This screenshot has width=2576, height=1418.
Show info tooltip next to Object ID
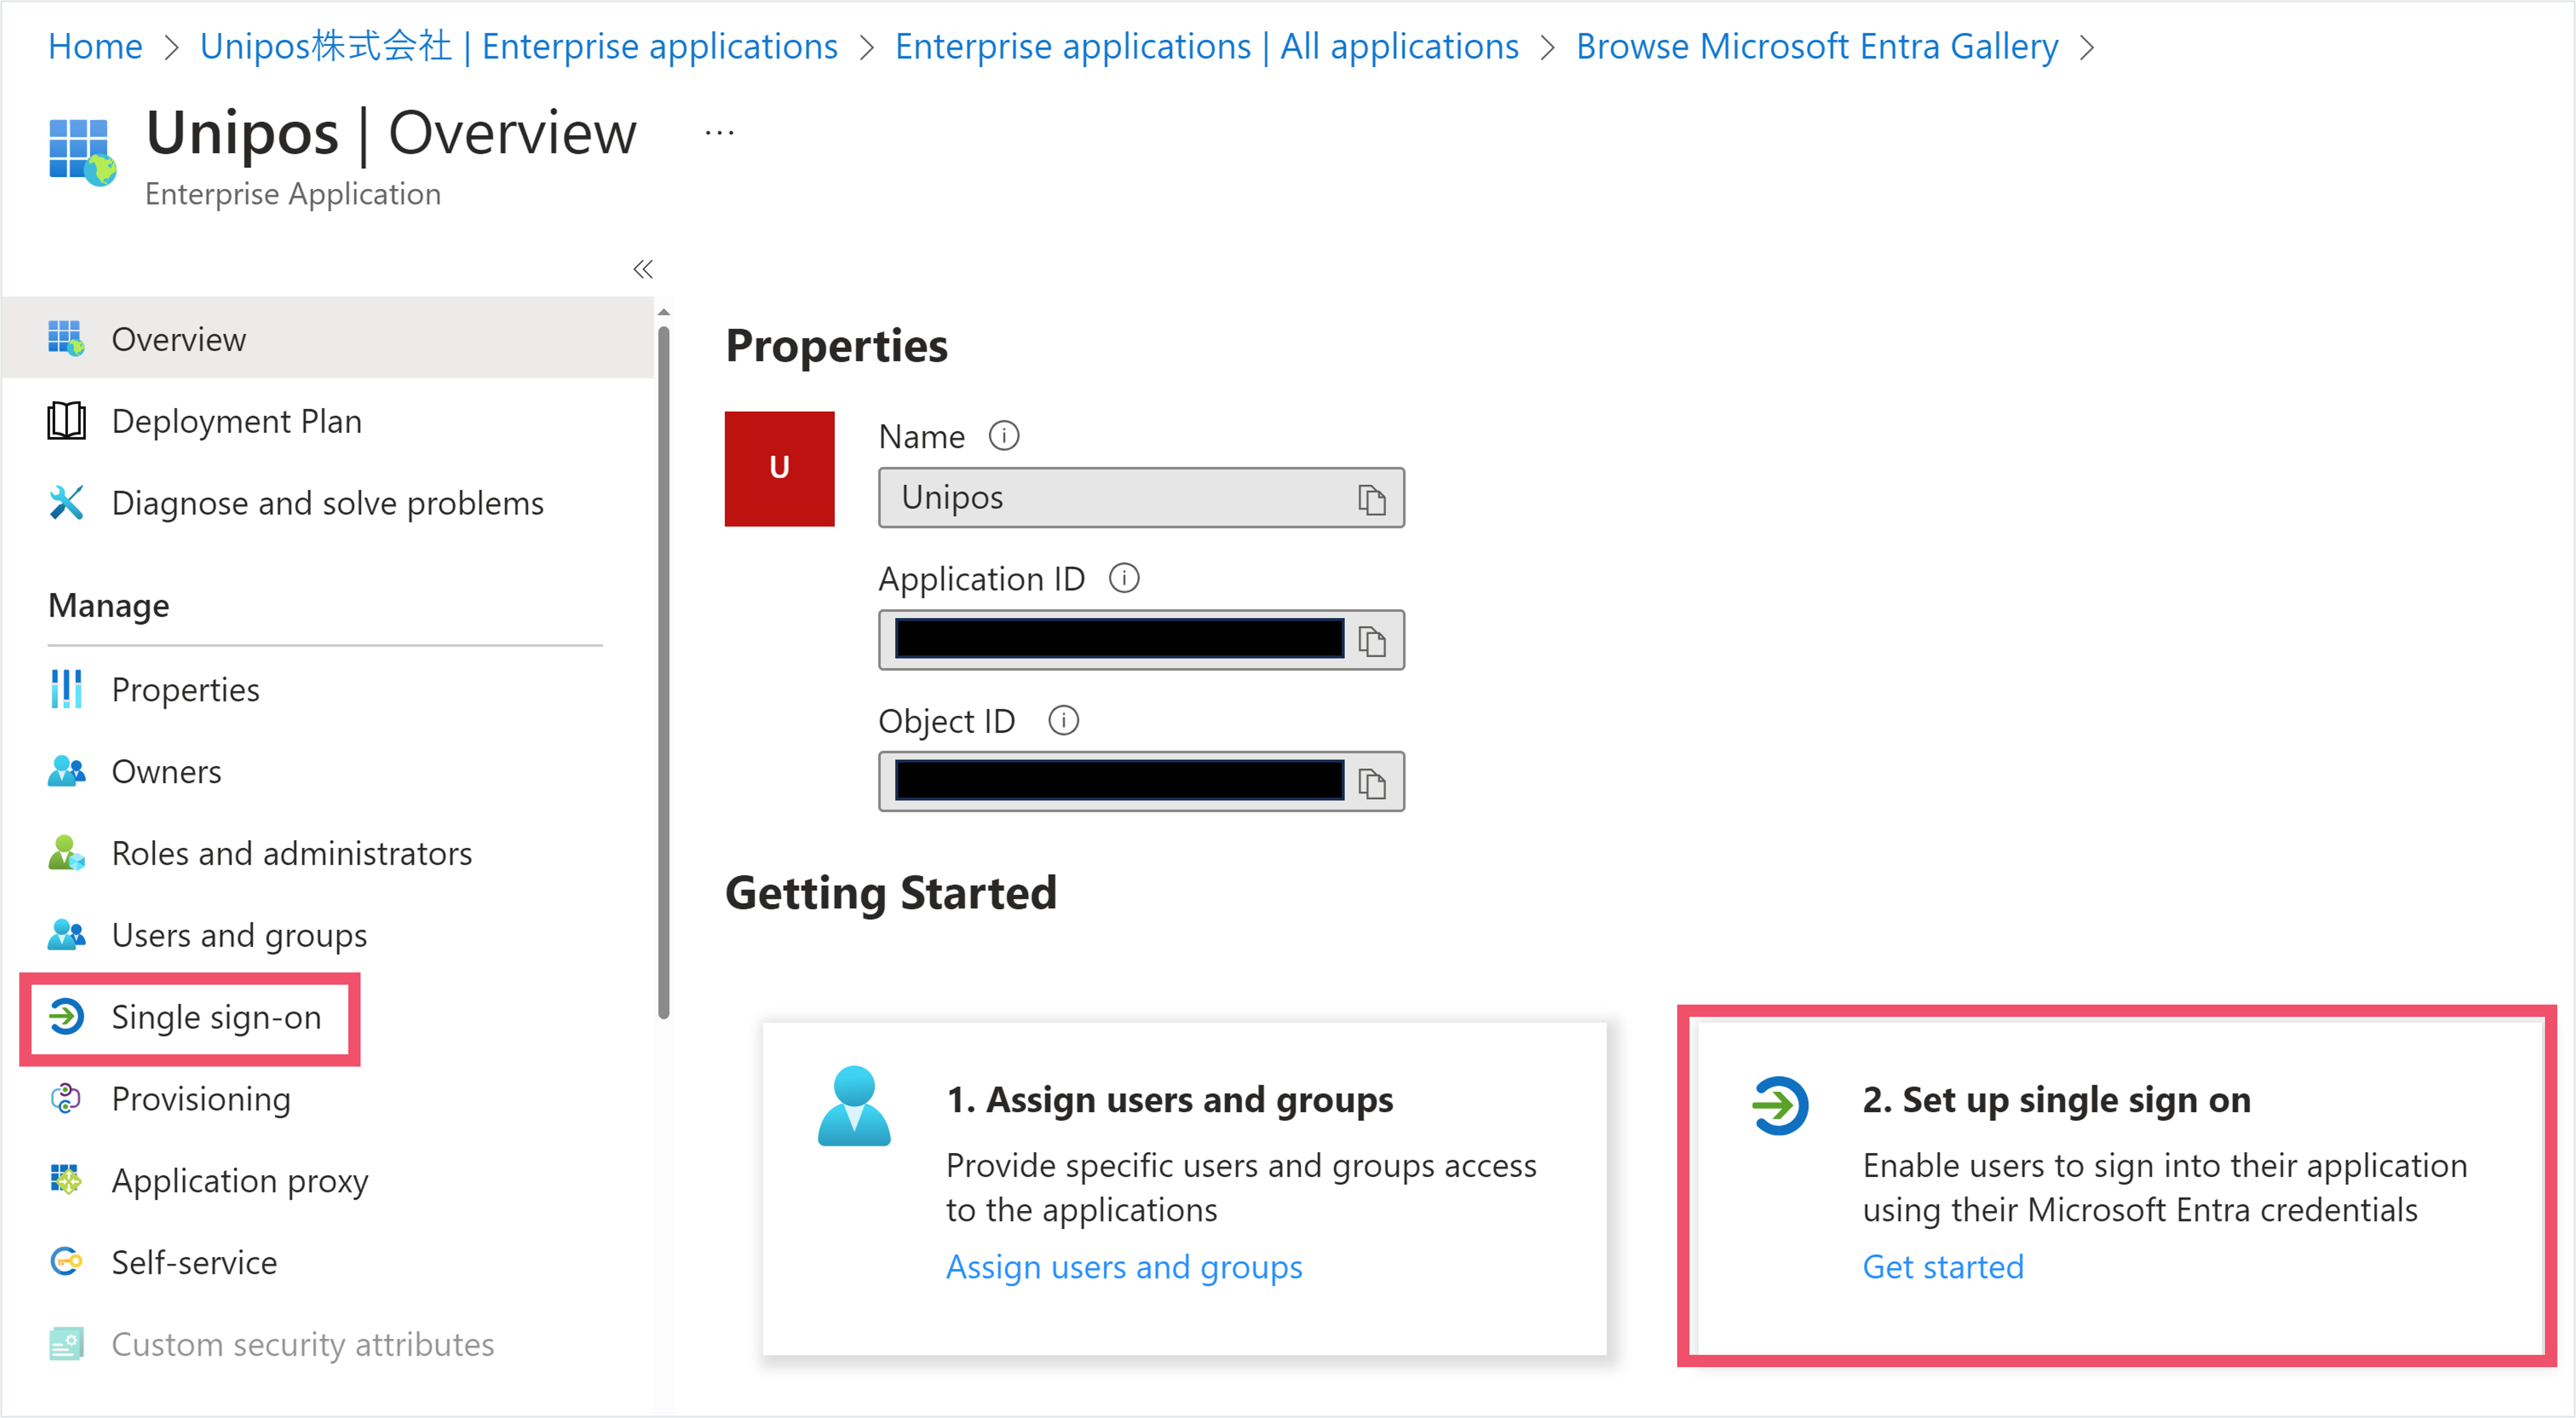click(x=1063, y=720)
